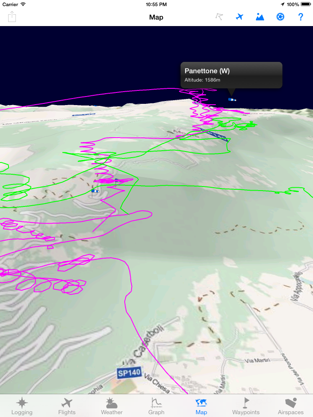Open map settings gear icon
313x417 pixels.
[280, 17]
